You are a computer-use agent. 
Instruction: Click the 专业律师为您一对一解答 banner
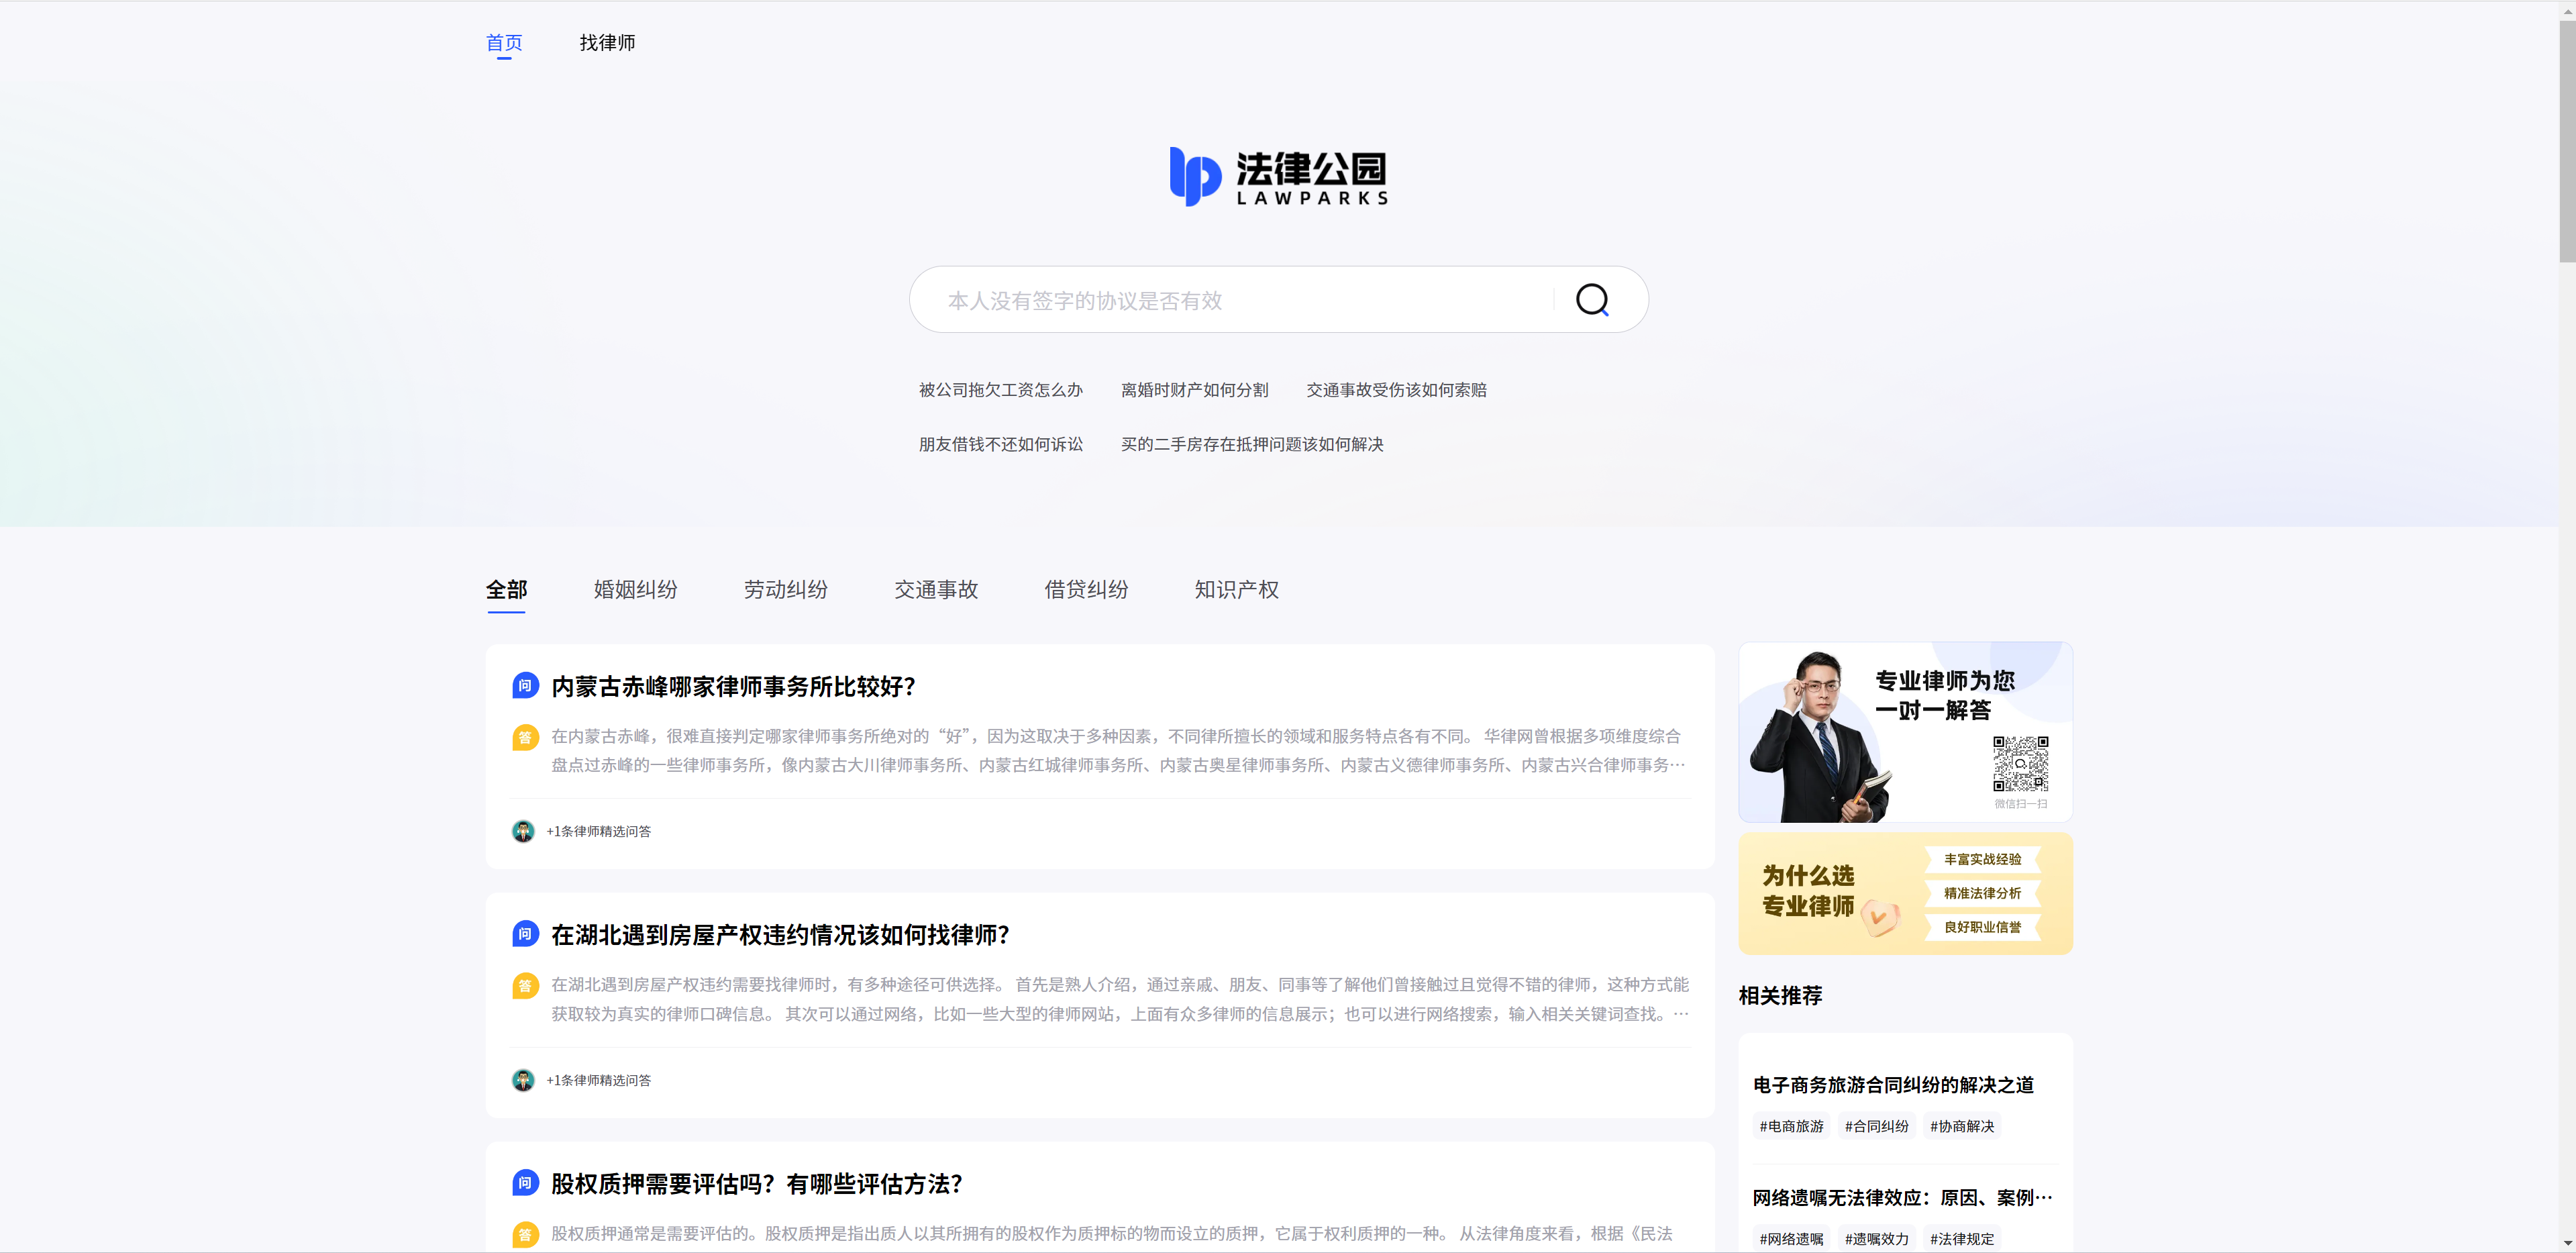[1905, 732]
